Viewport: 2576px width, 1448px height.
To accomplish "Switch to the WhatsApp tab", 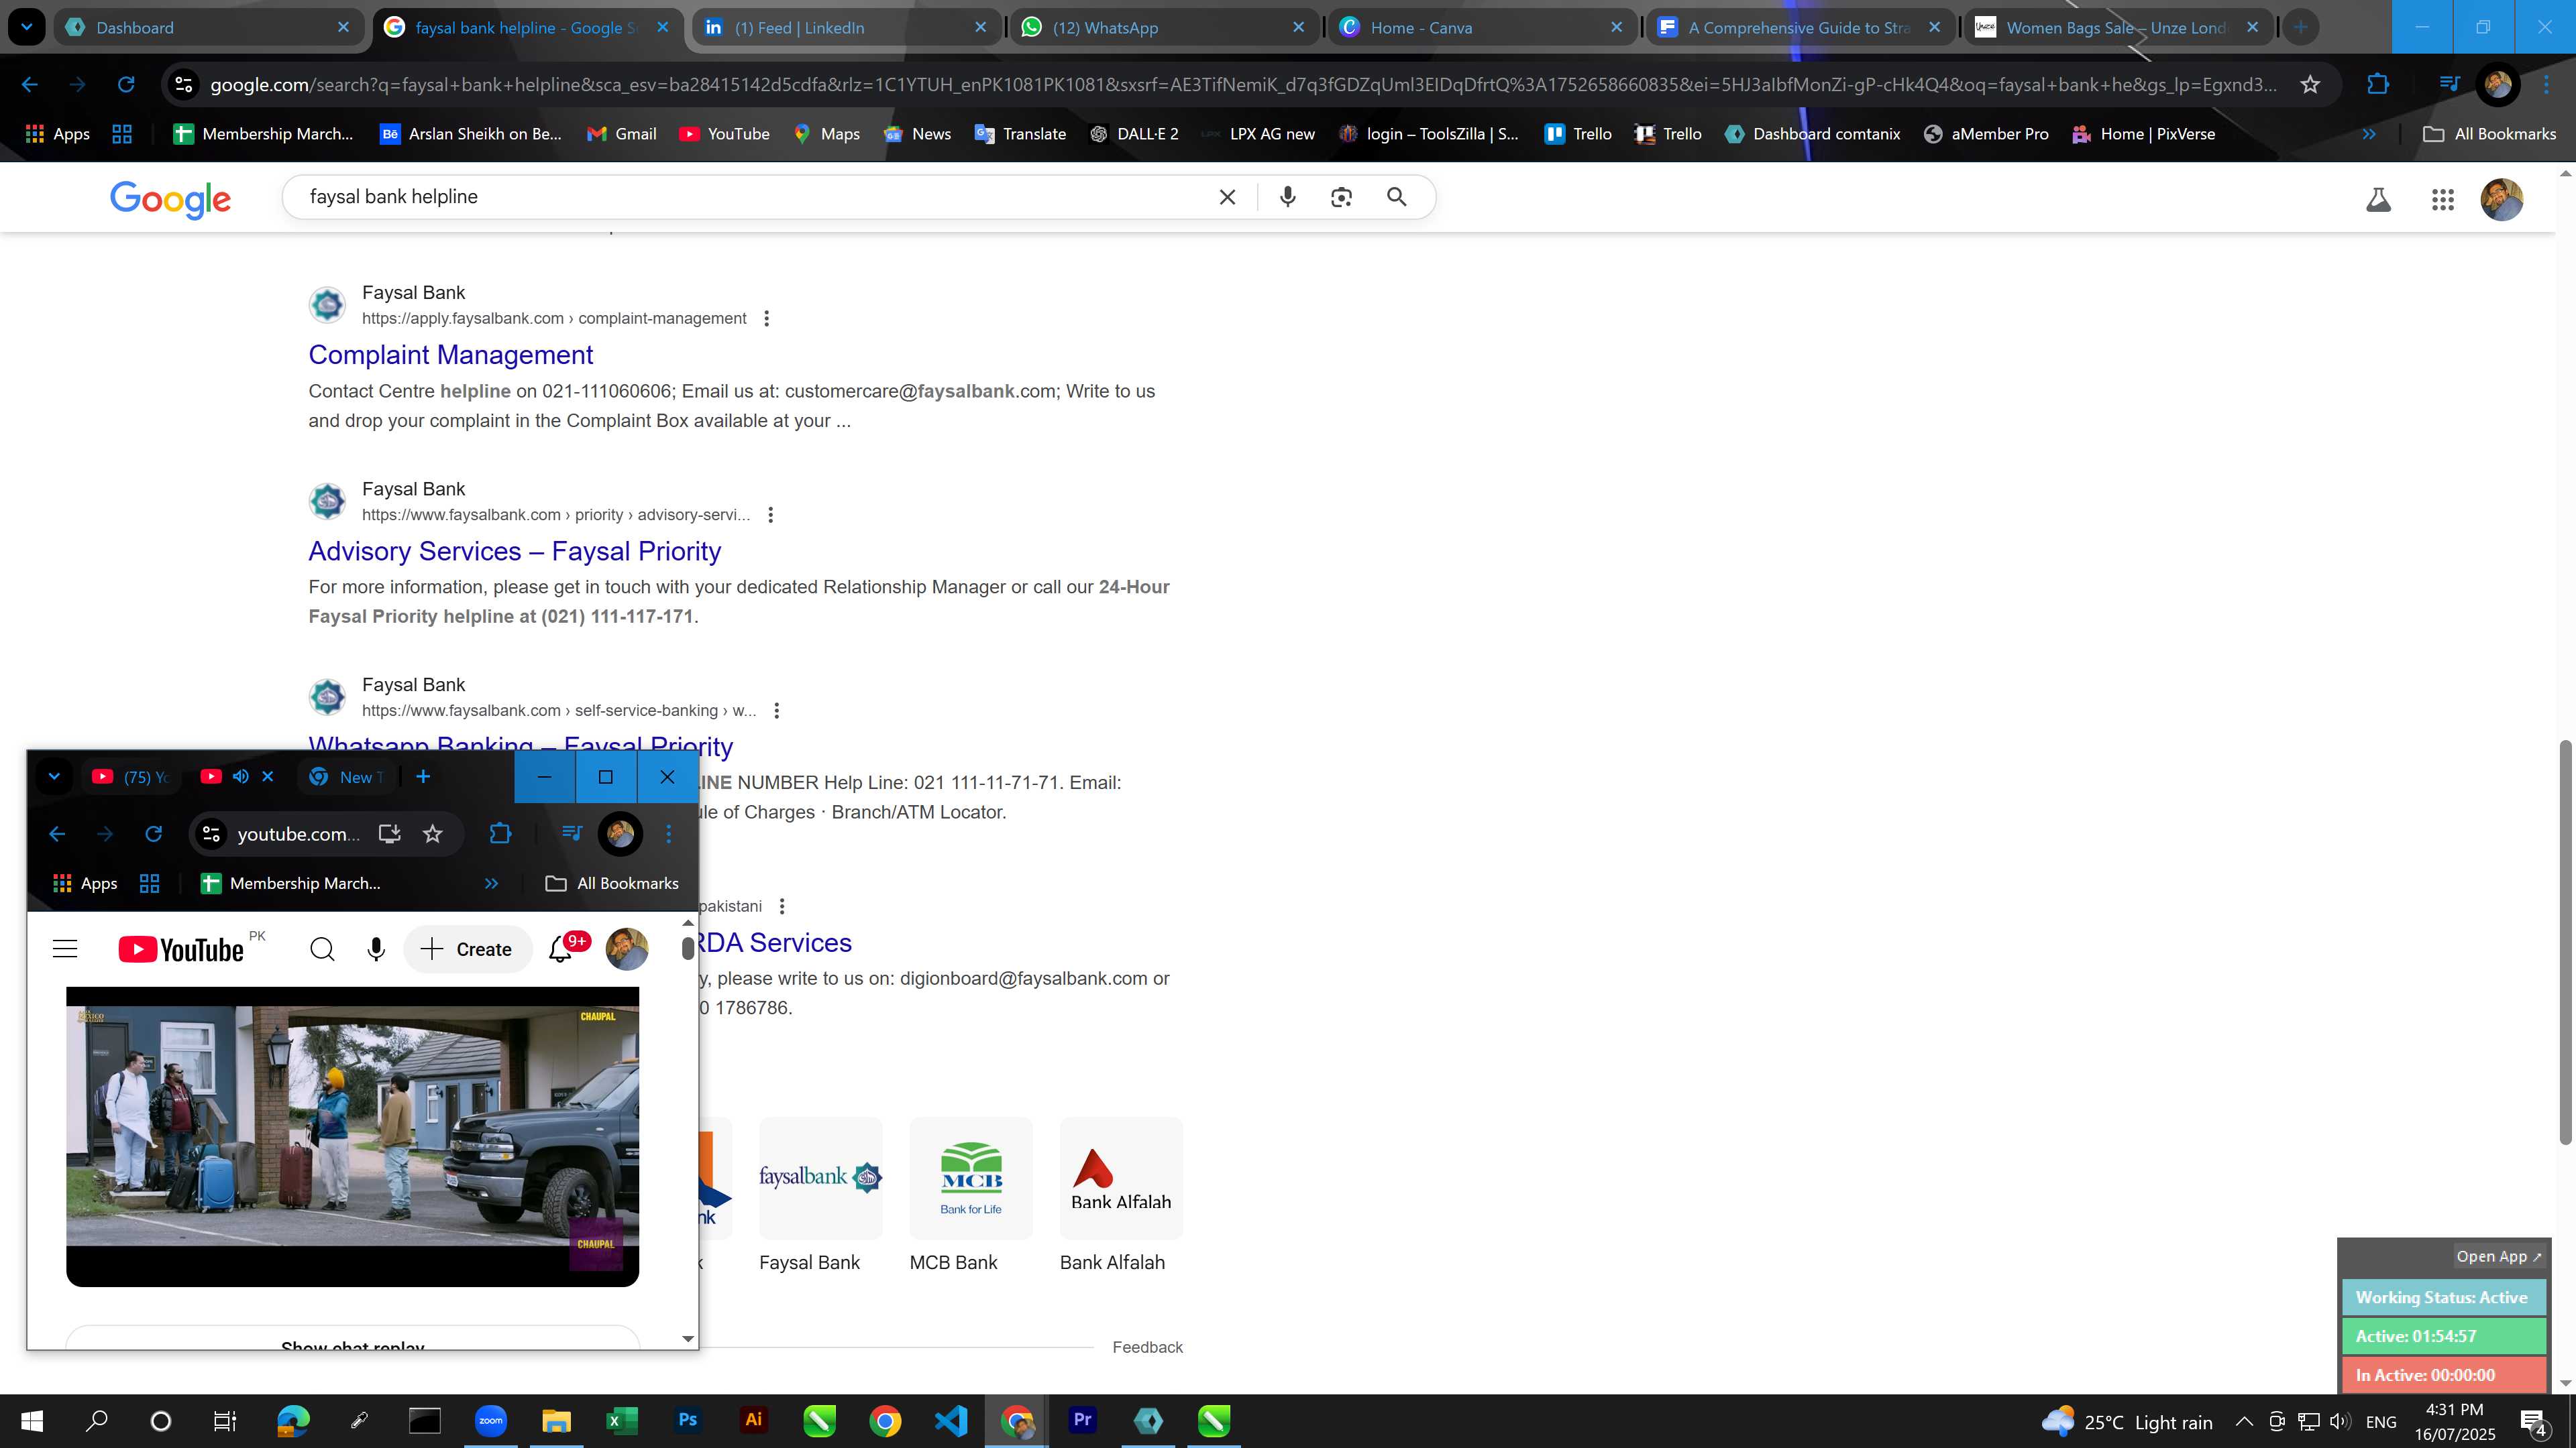I will tap(1163, 28).
